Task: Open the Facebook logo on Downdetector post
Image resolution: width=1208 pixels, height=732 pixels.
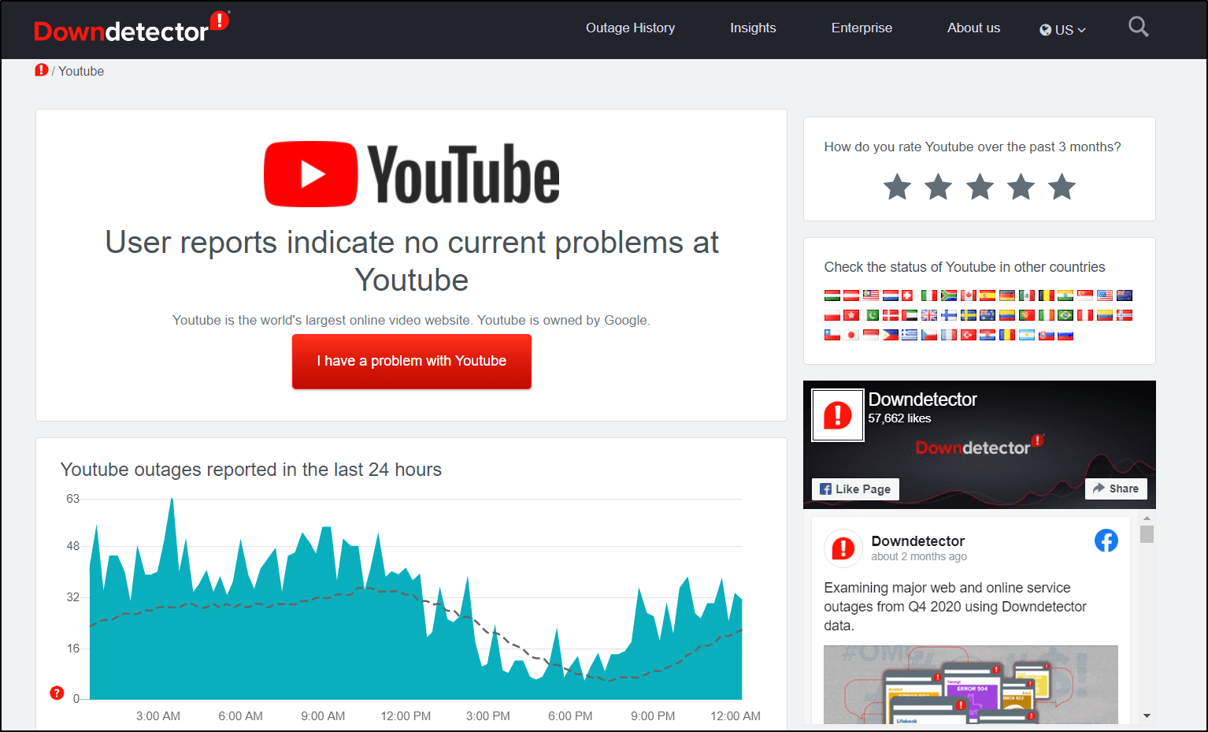Action: click(1106, 541)
